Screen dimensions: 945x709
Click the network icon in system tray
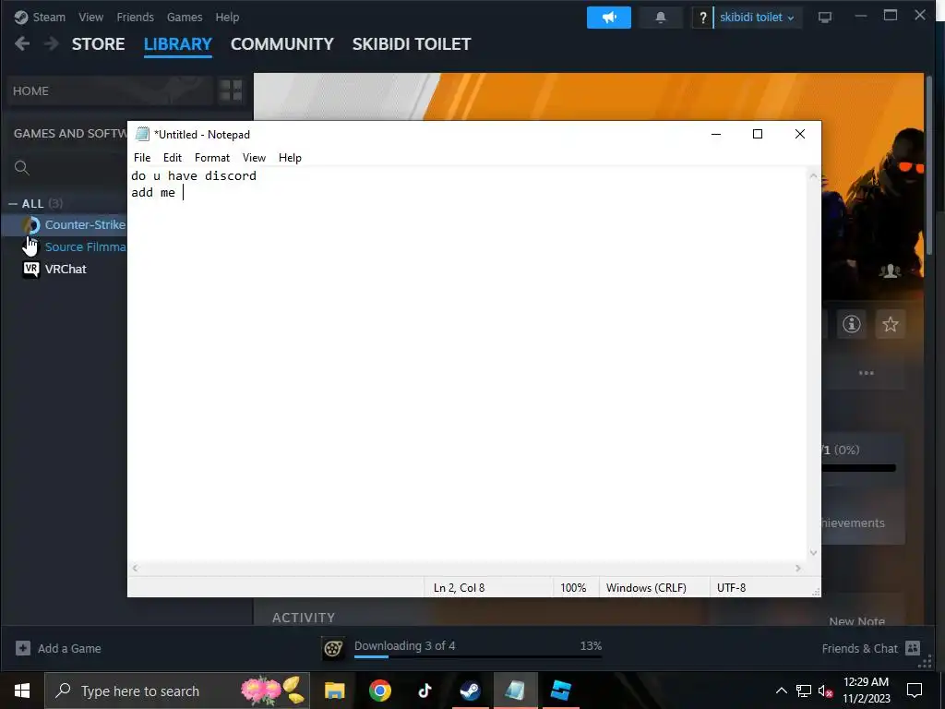(804, 691)
